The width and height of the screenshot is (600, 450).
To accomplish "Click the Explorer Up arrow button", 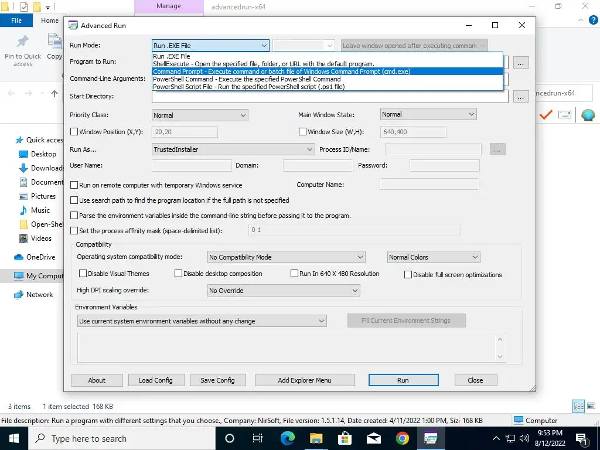I will pos(54,93).
